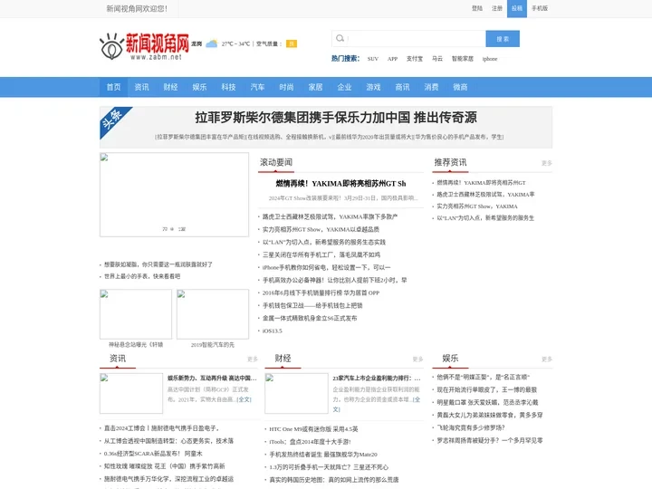This screenshot has height=489, width=652.
Task: Click the 投稿 button in top bar
Action: (x=517, y=8)
